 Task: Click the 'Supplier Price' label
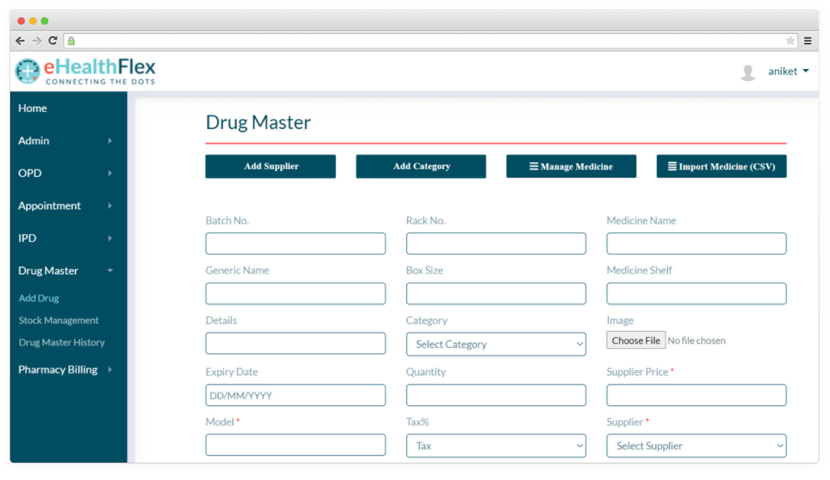pyautogui.click(x=637, y=372)
